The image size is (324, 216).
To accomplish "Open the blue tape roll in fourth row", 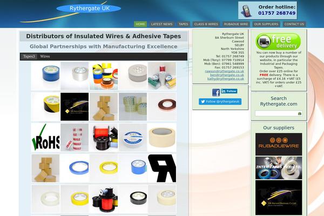I will 133,168.
